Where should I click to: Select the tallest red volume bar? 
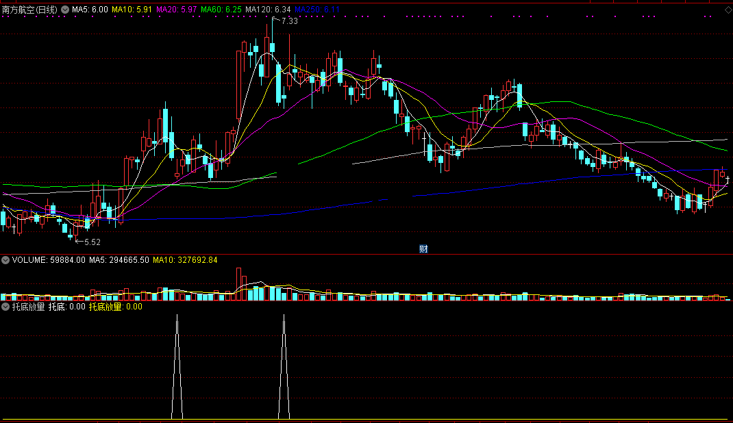pos(239,284)
